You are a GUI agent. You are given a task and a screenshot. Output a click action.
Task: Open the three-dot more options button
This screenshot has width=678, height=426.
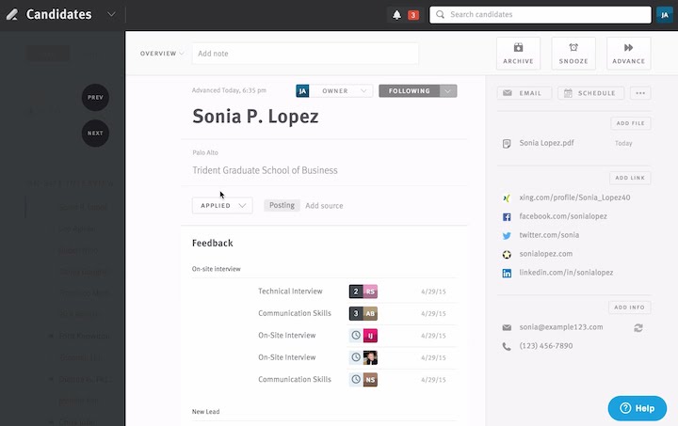pos(640,93)
